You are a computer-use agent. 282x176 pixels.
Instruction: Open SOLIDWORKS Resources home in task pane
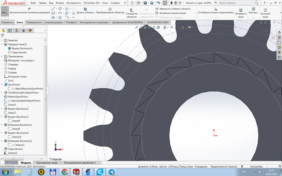click(279, 32)
